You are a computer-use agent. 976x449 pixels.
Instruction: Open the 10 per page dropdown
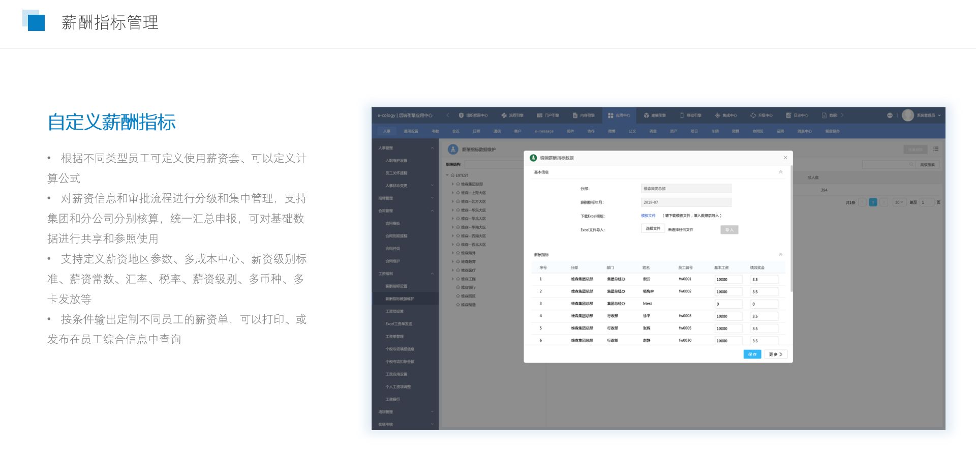899,202
